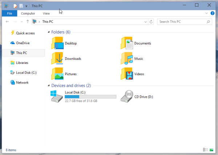218x155 pixels.
Task: Click the New folder quick access icon
Action: coord(21,6)
